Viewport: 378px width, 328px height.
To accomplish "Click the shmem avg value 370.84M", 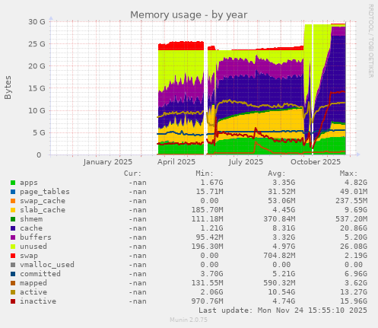I will pyautogui.click(x=279, y=219).
